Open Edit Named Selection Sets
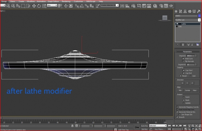Viewport: 202px width, 131px height. (98, 6)
